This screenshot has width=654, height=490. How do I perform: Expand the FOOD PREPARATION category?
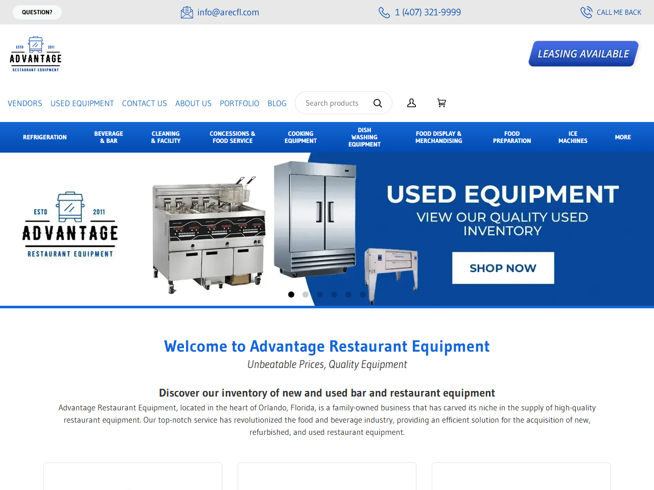[x=512, y=137]
